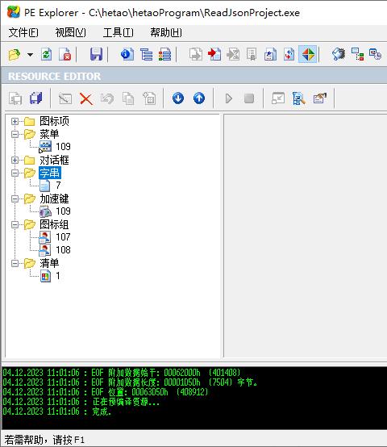Click the hand-on-card properties icon
Screen dimensions: 387x447
(x=320, y=98)
